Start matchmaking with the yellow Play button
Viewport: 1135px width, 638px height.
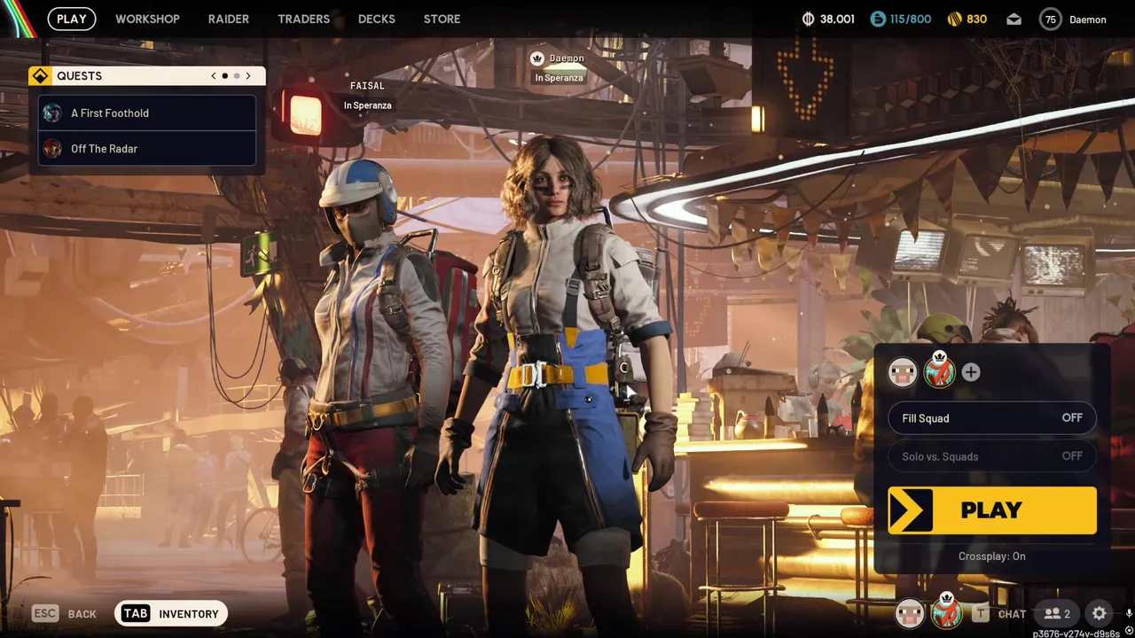coord(992,510)
